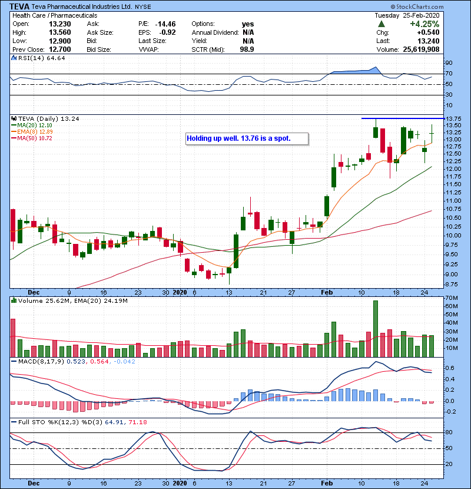This screenshot has width=471, height=489.
Task: Click the Options value yes
Action: tap(248, 24)
